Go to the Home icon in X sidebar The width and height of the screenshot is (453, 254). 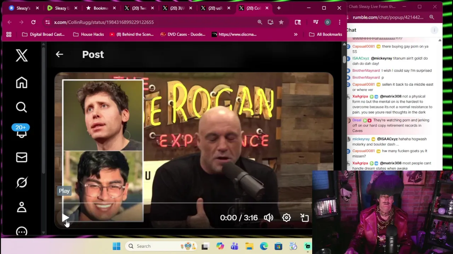point(22,83)
